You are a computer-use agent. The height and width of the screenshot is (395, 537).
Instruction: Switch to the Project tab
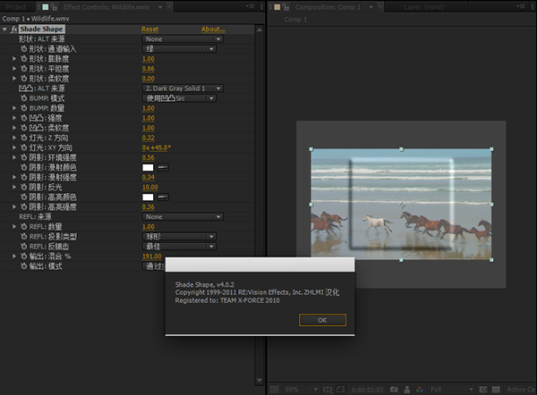pos(16,7)
